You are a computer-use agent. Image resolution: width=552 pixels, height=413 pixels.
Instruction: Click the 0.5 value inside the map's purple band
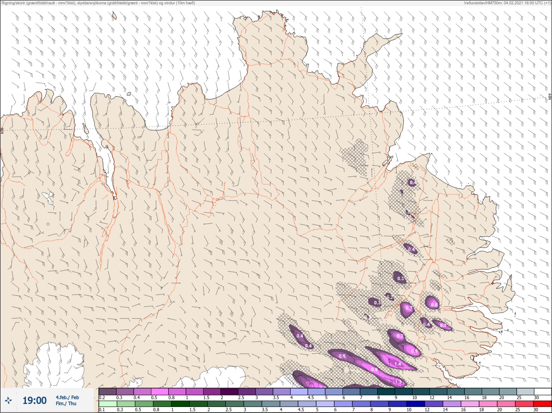pos(342,356)
